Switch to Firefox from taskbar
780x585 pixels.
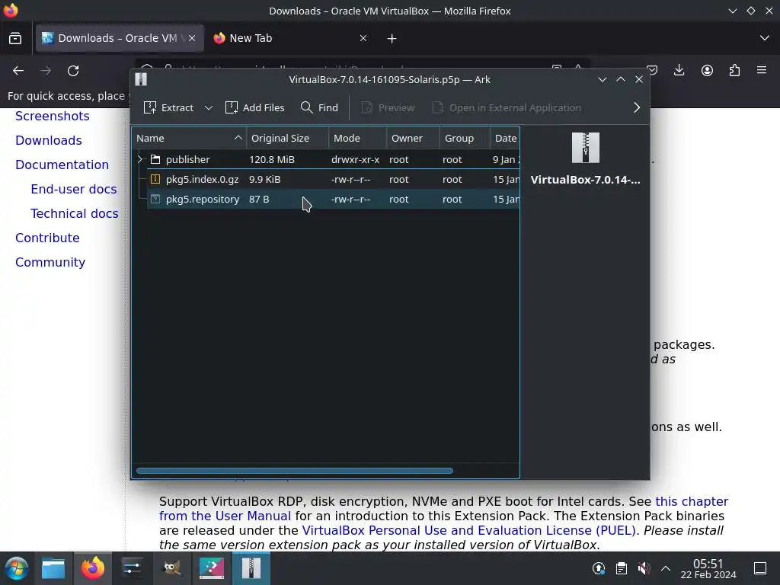point(92,568)
